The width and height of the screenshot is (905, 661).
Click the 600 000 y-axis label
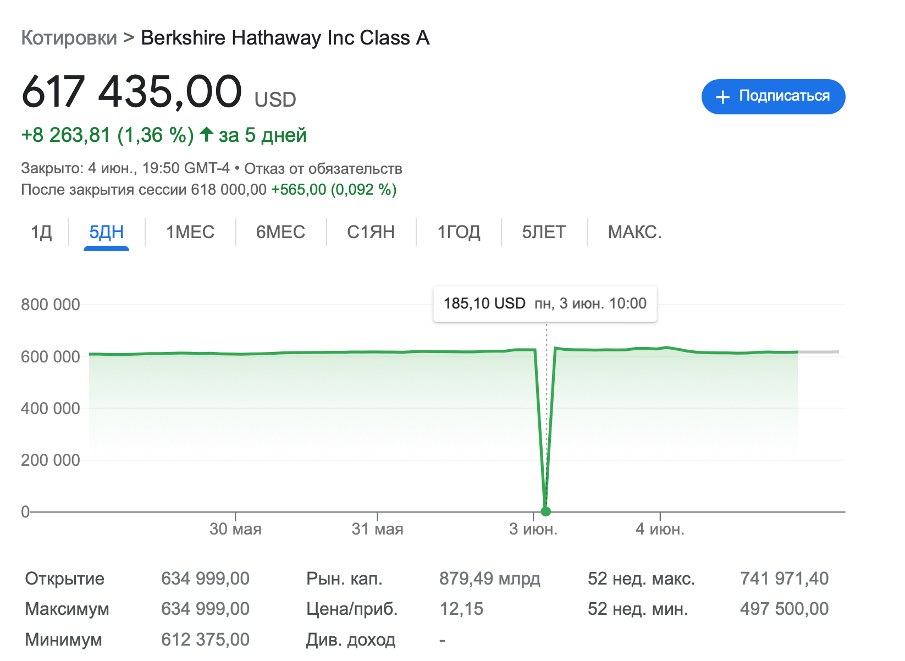pyautogui.click(x=51, y=357)
